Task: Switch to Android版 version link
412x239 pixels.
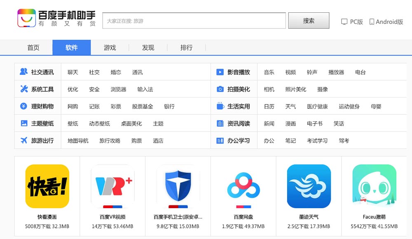Action: tap(386, 22)
